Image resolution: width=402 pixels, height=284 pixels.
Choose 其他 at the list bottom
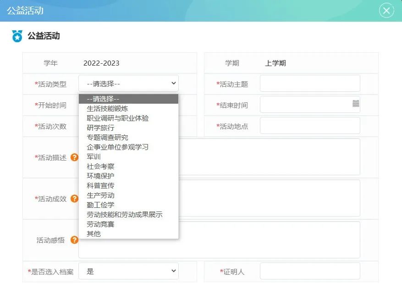click(94, 234)
